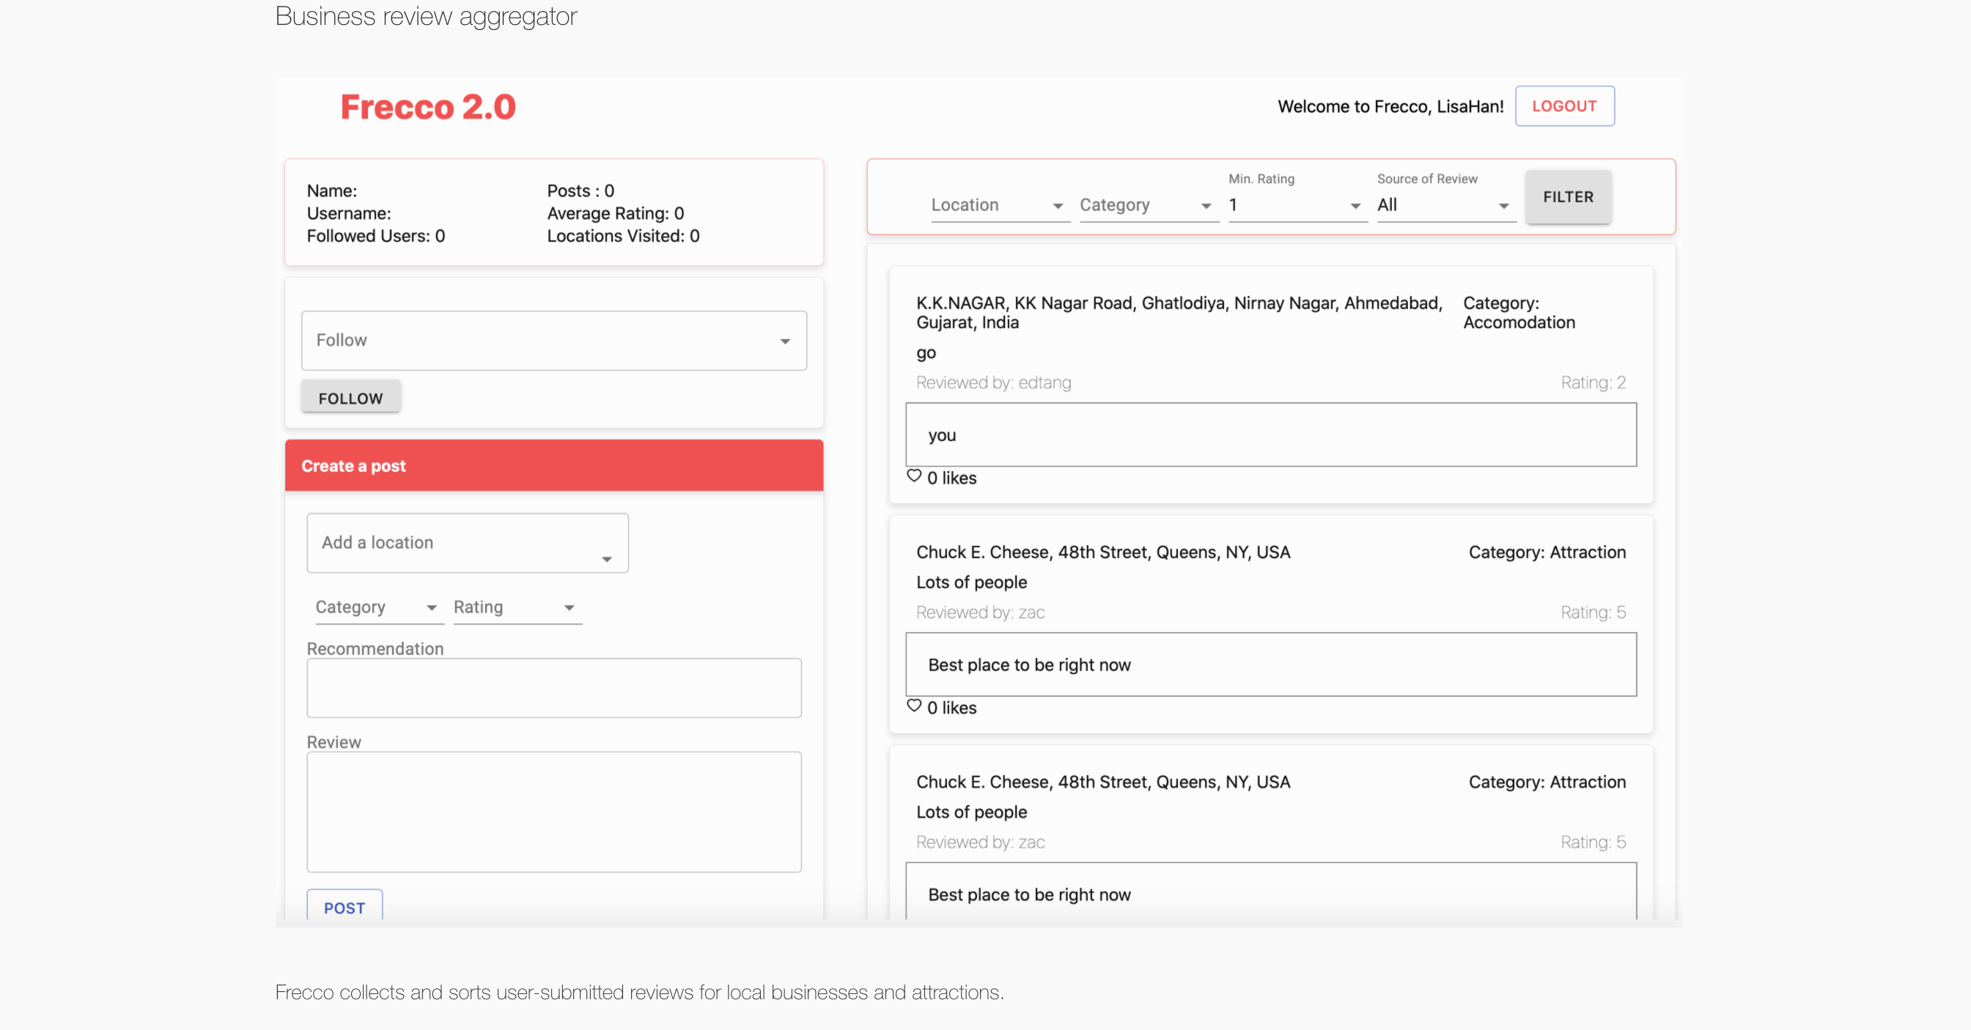The height and width of the screenshot is (1030, 1971).
Task: Expand the Category filter dropdown
Action: [x=1146, y=205]
